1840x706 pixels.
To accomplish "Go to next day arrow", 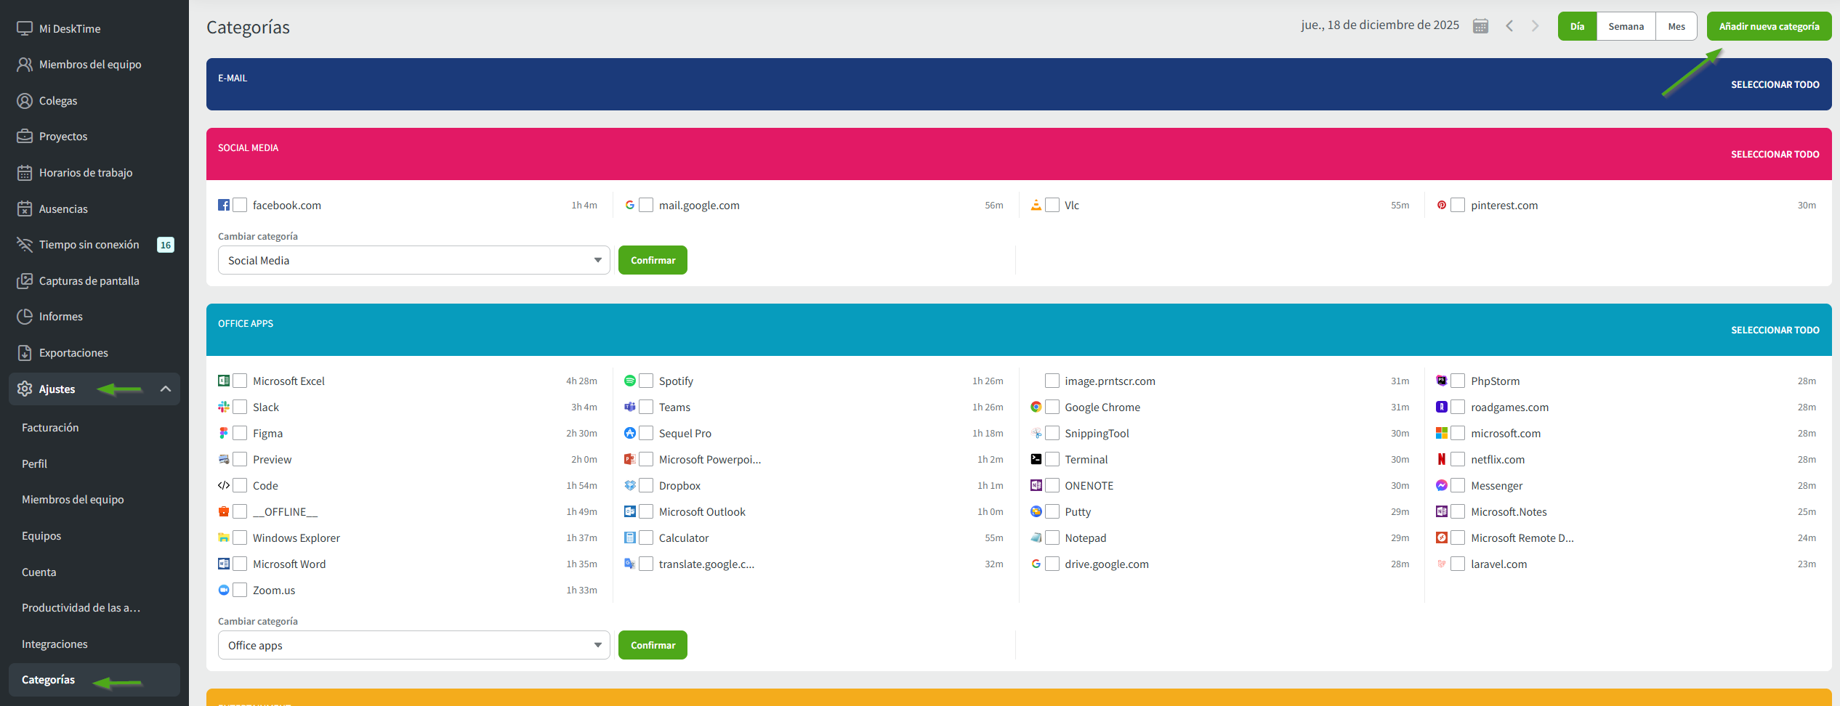I will pos(1535,26).
